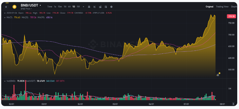Open the chart display options icon
The width and height of the screenshot is (239, 109).
pyautogui.click(x=106, y=7)
